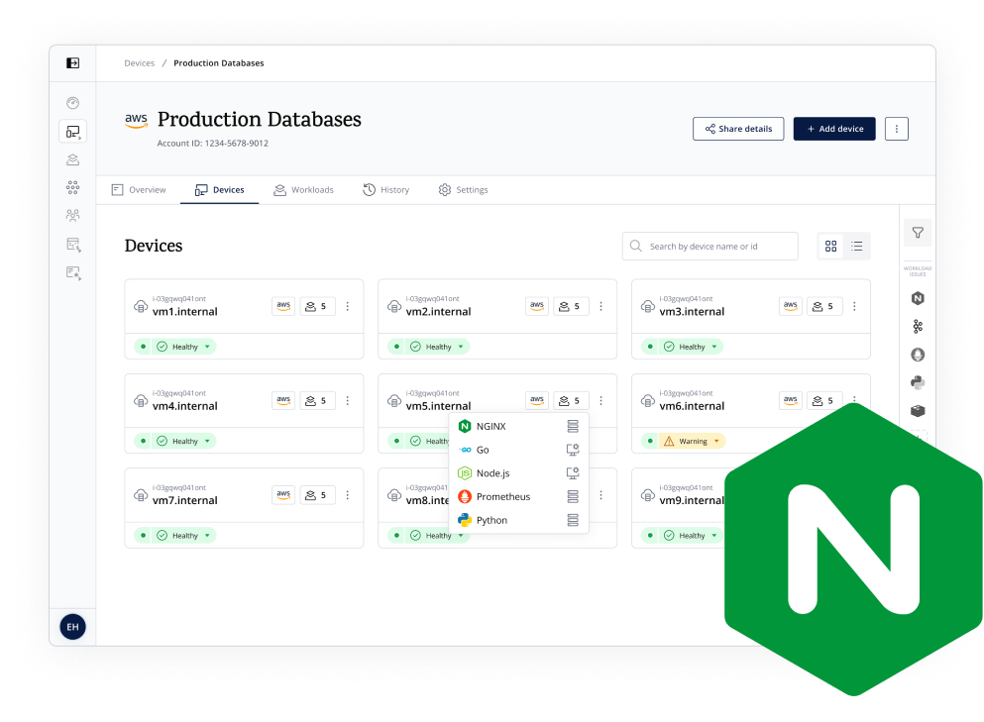Open kebab menu on vm8.internal card

point(601,495)
